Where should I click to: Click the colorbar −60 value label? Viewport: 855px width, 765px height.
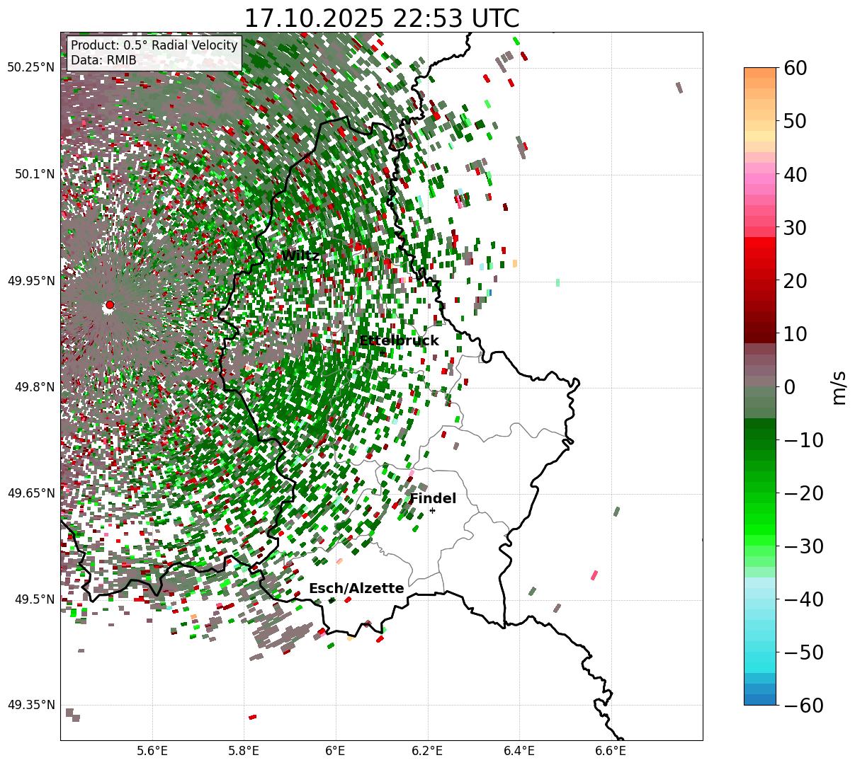coord(803,705)
